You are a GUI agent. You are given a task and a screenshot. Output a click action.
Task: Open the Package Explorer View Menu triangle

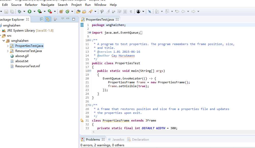coord(62,19)
